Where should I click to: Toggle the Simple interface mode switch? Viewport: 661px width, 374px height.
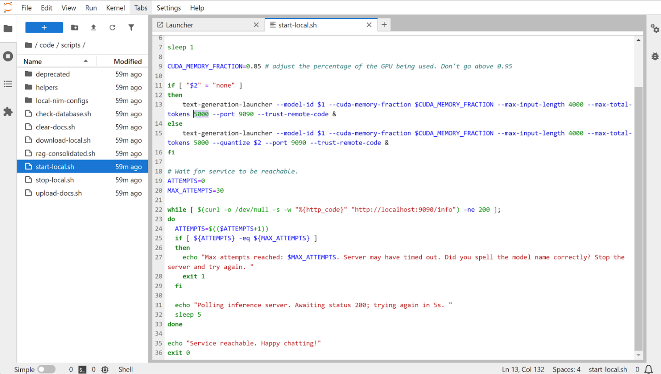tap(46, 369)
